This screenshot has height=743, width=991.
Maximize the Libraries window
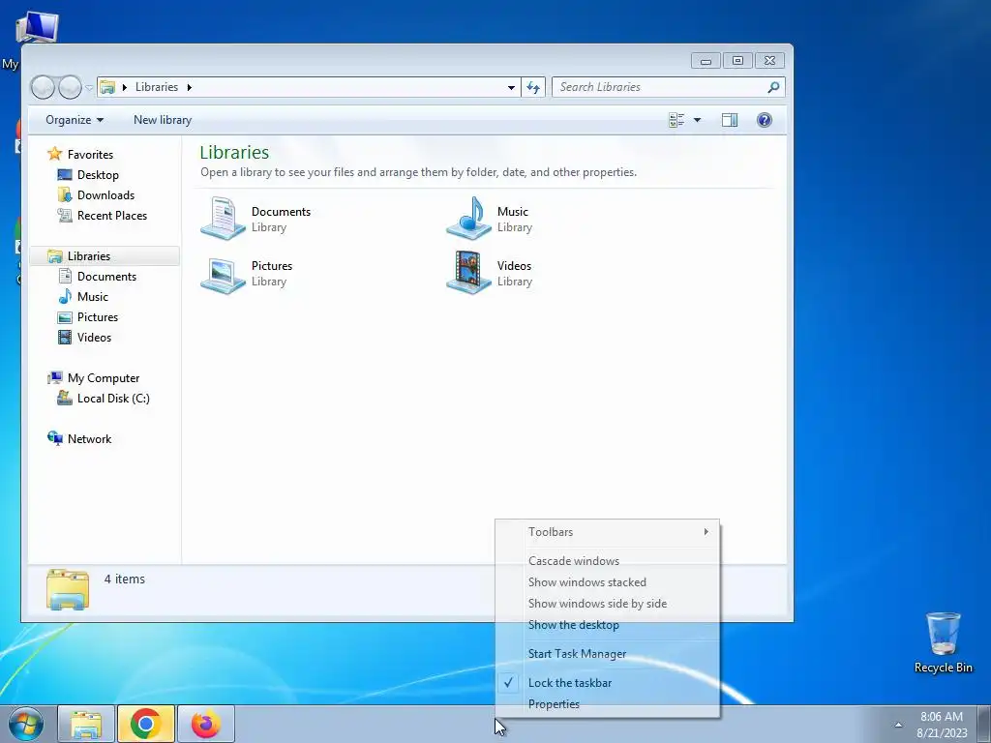click(x=737, y=61)
